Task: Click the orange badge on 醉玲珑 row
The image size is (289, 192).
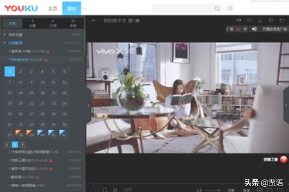Action: pos(37,177)
